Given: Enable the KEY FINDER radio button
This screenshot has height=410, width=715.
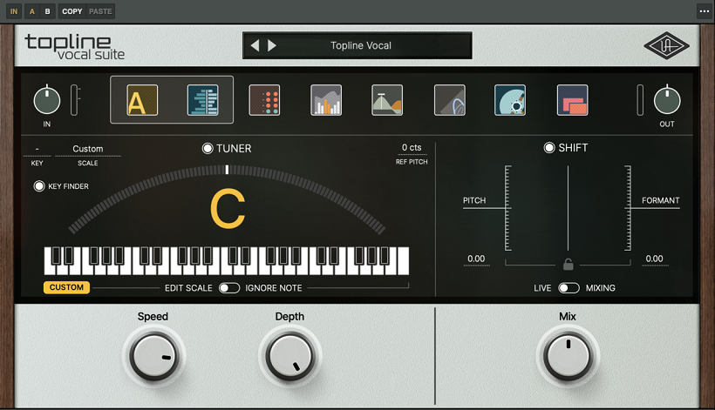Looking at the screenshot, I should (39, 186).
